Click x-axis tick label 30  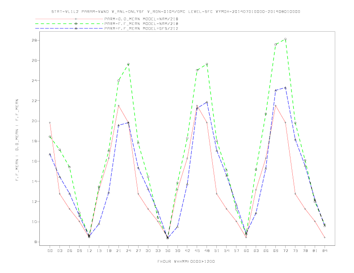[x=148, y=251]
